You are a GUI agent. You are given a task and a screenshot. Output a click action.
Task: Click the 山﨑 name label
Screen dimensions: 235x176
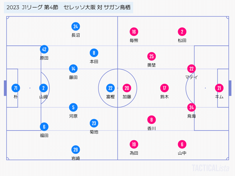coord(43,97)
